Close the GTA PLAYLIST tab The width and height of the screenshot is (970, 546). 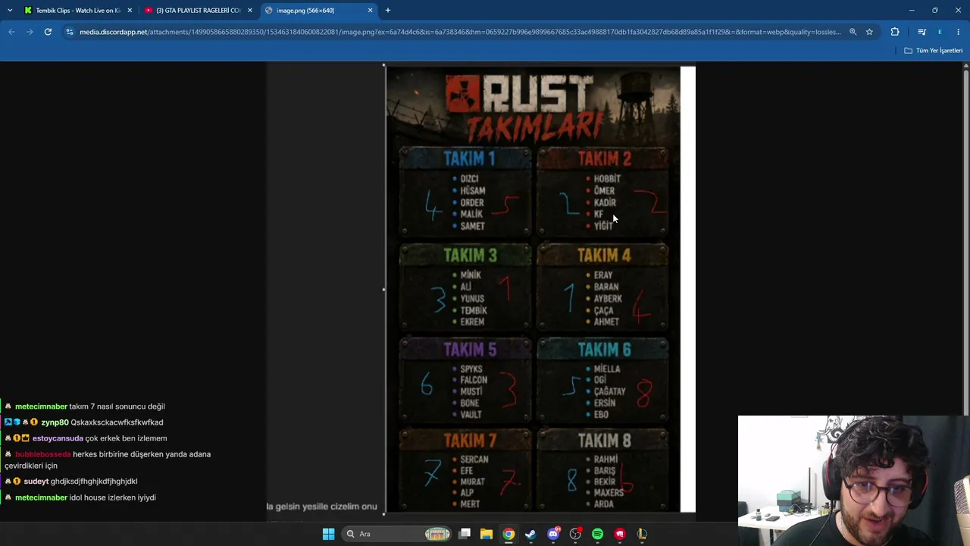(x=250, y=10)
